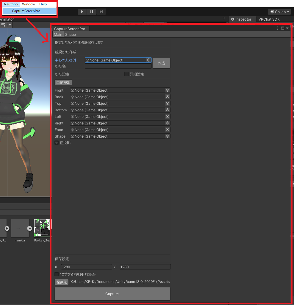Screen dimensions: 294x305
Task: Enable the 詳細設定 checkbox
Action: pyautogui.click(x=126, y=74)
